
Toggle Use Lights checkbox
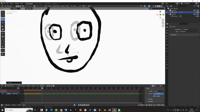pyautogui.click(x=154, y=96)
